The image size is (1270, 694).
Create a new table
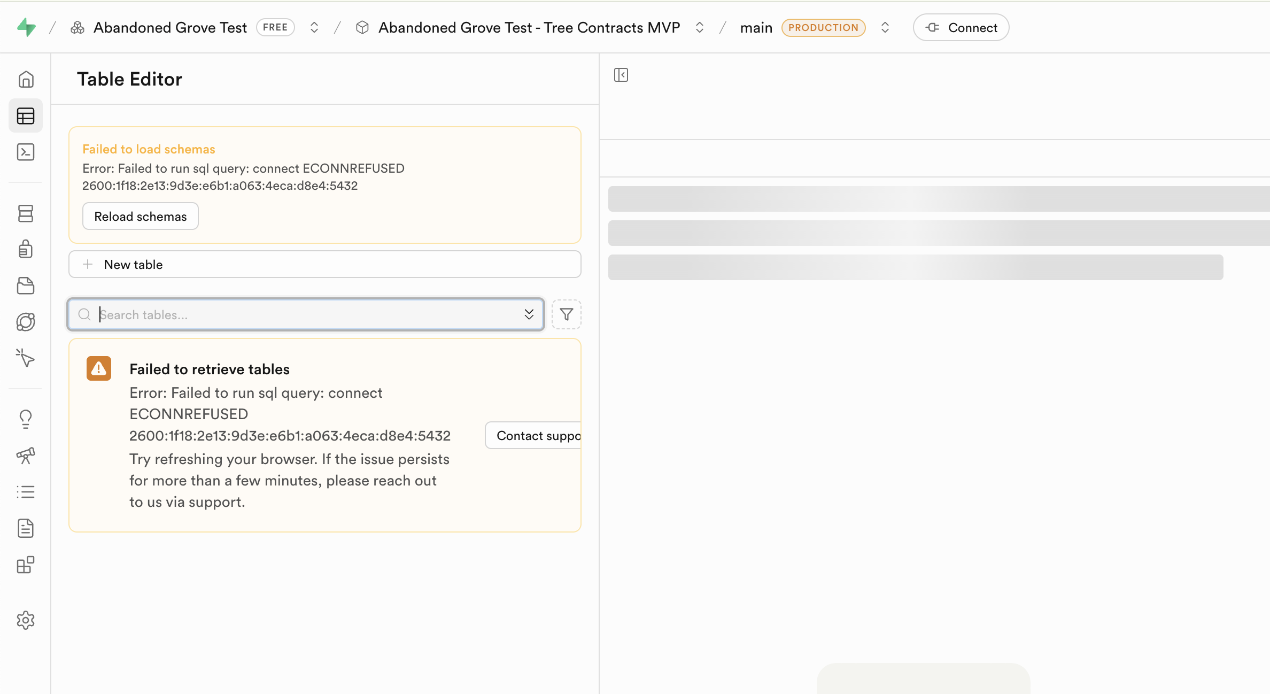pyautogui.click(x=324, y=264)
